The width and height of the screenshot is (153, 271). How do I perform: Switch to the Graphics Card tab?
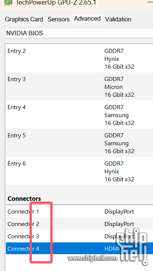tap(24, 19)
